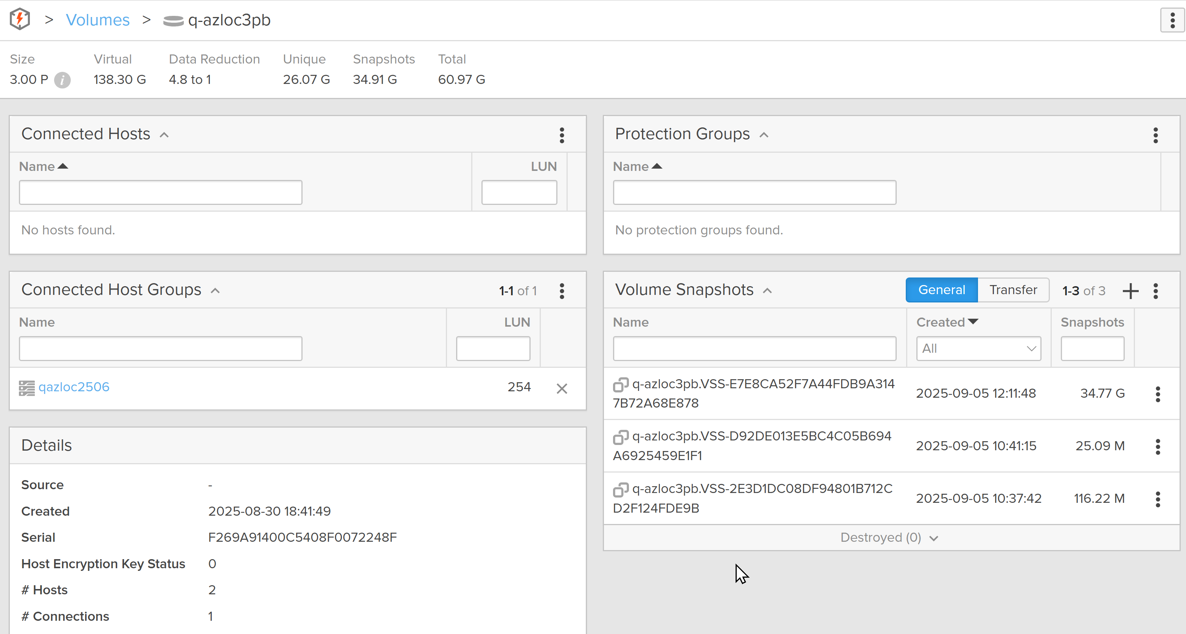Switch to General snapshots view
This screenshot has height=634, width=1186.
click(x=941, y=290)
